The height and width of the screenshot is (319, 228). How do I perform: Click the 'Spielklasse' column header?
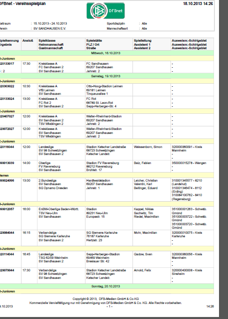coord(47,41)
